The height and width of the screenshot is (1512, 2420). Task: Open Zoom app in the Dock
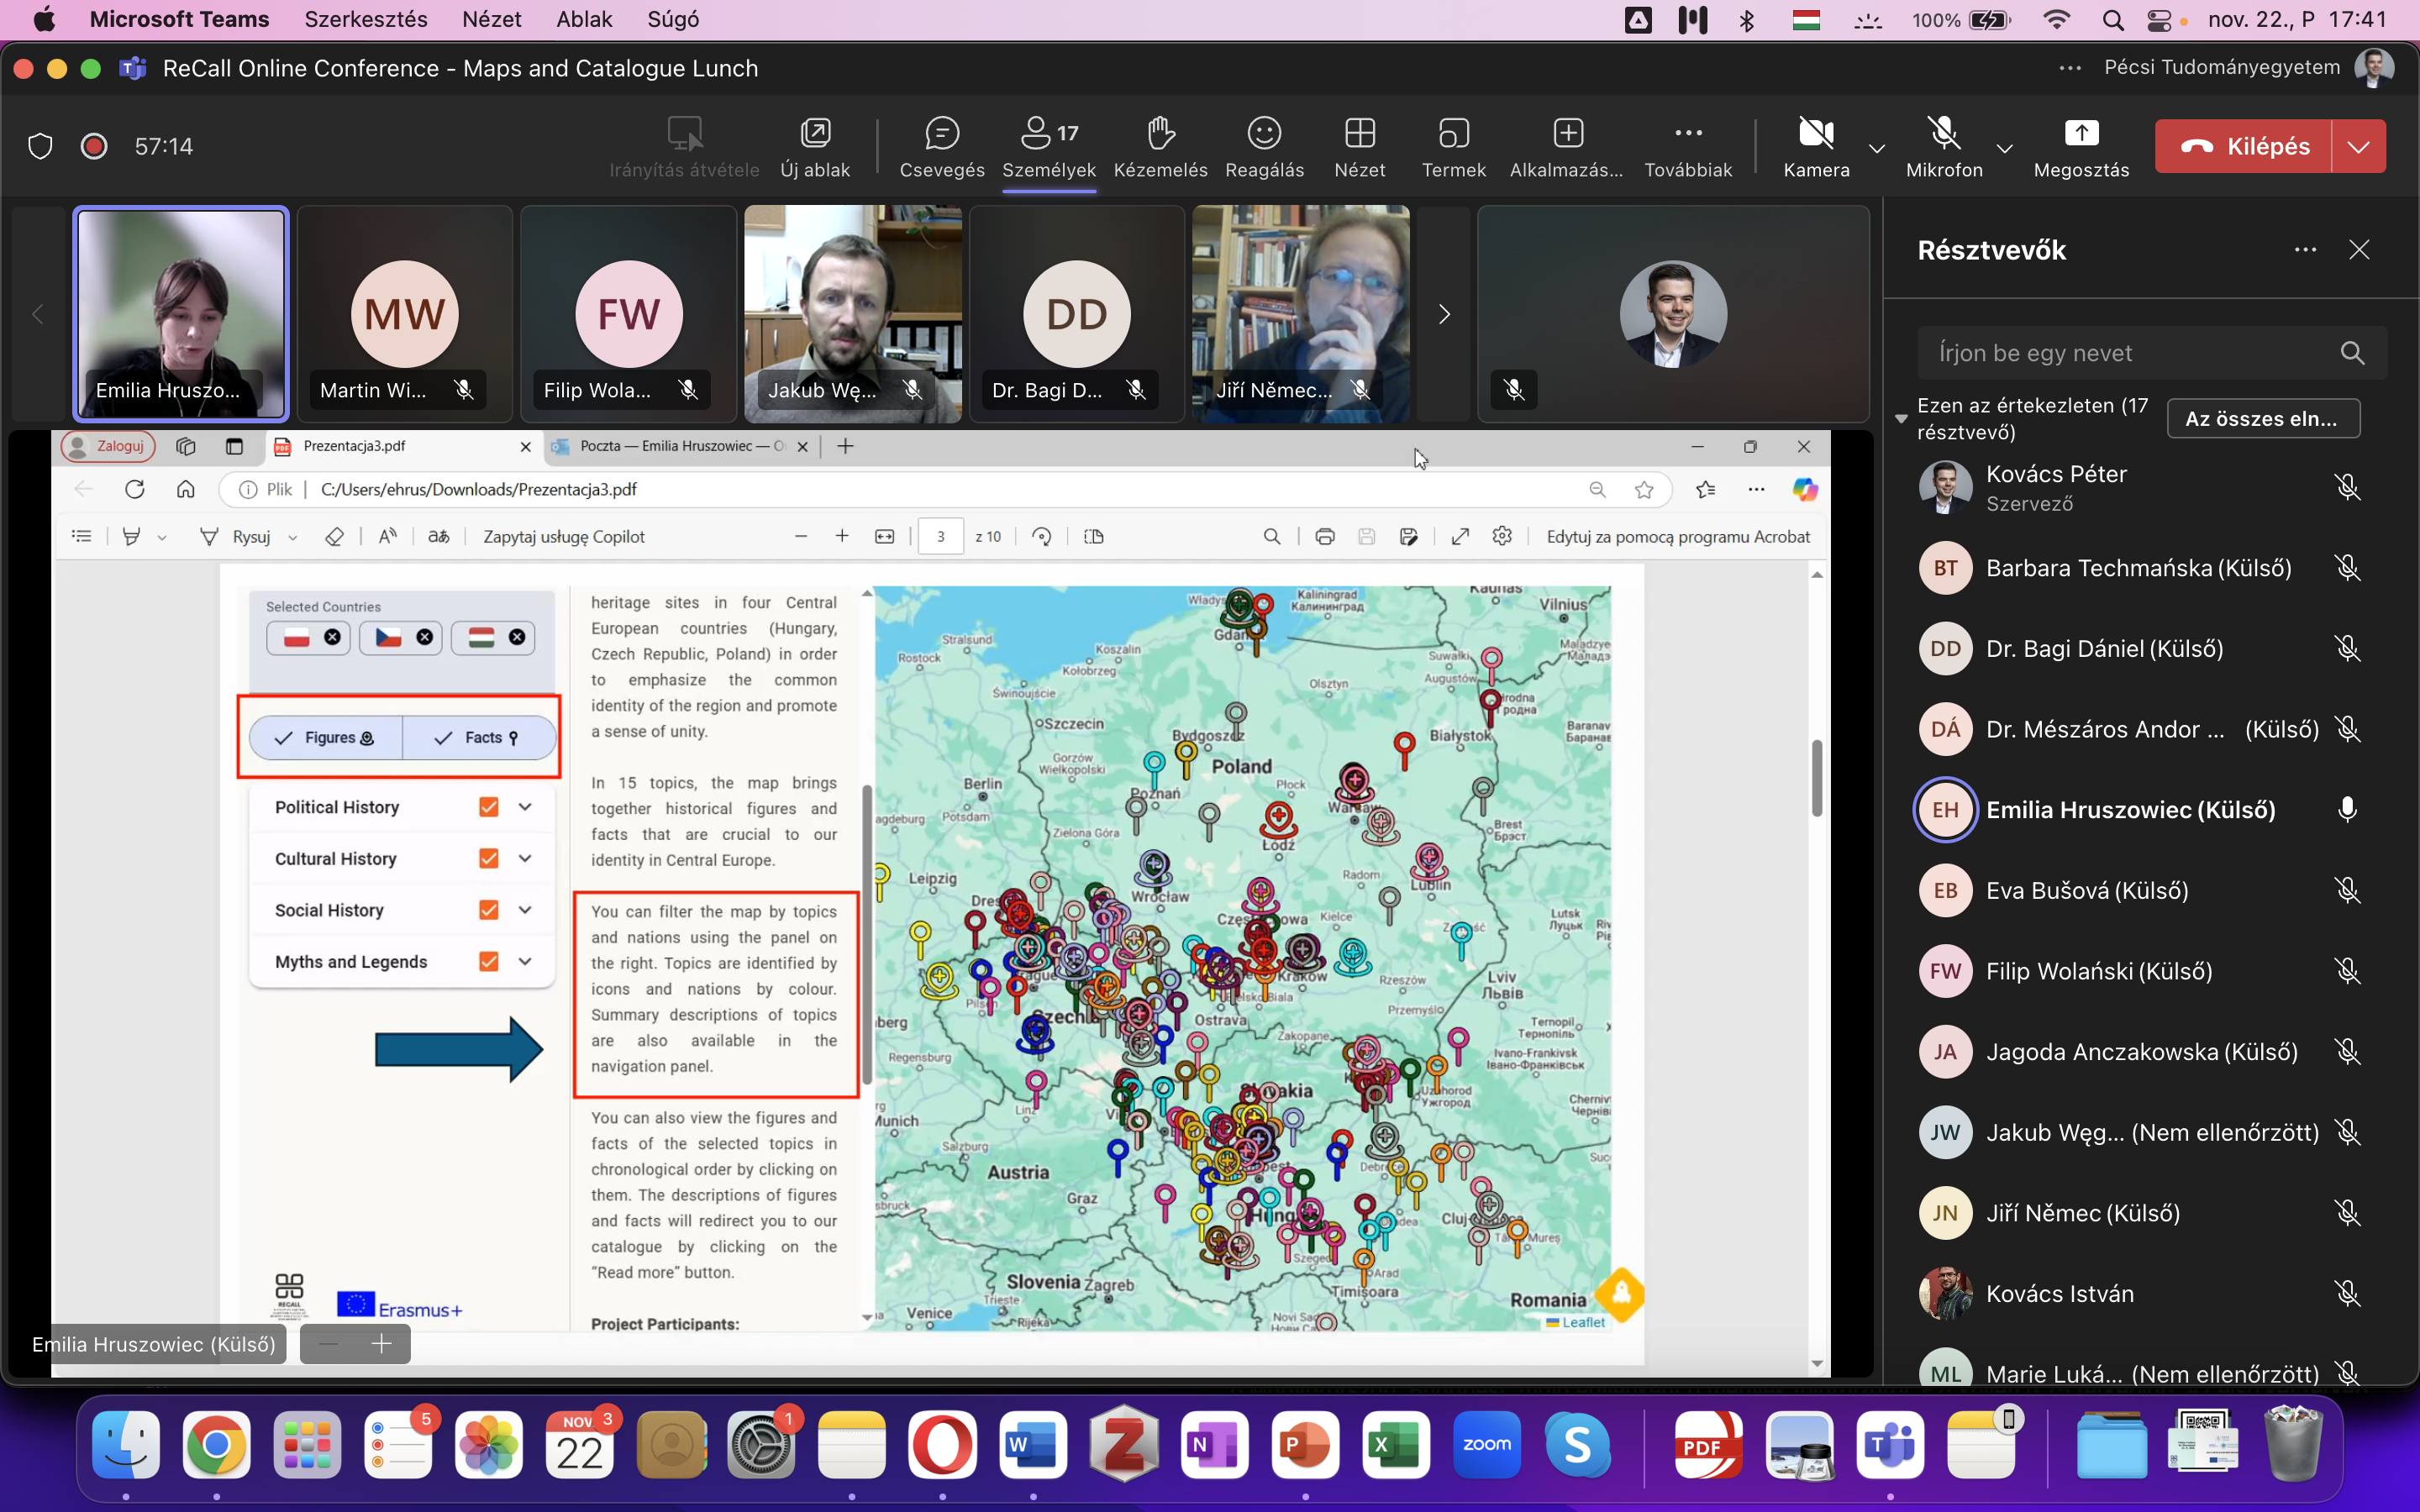(1487, 1444)
